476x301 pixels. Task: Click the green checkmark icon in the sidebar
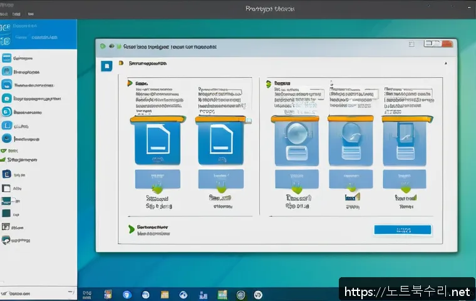click(x=5, y=151)
